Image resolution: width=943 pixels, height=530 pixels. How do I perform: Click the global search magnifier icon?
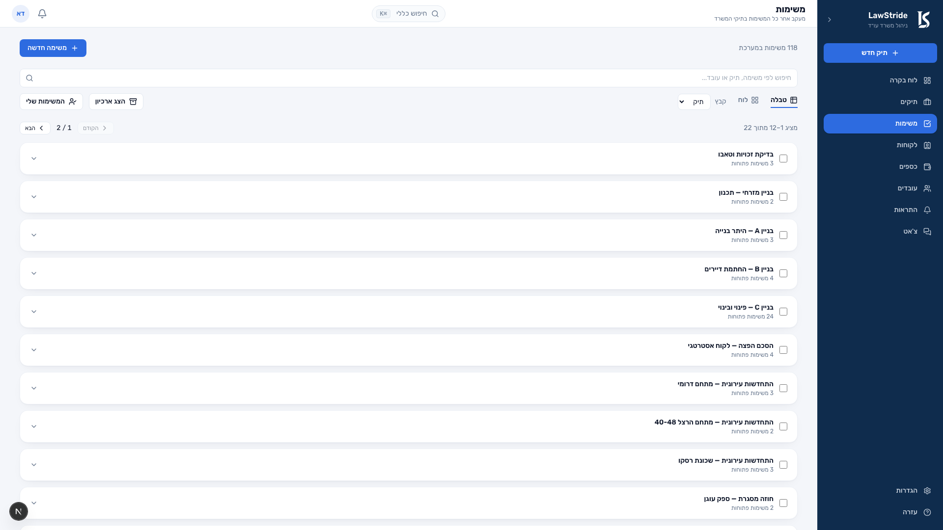(435, 14)
